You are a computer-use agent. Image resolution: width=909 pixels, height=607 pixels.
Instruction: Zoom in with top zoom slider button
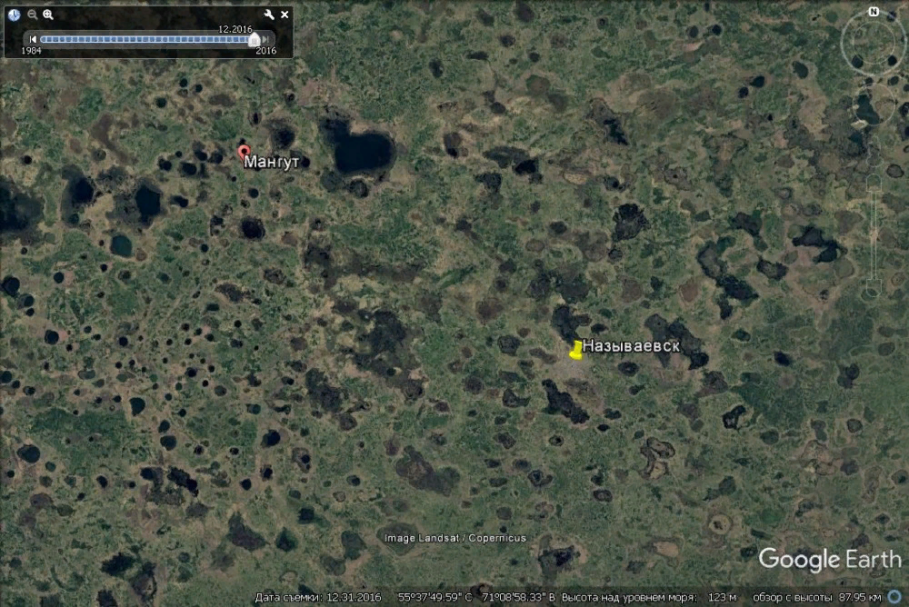tap(874, 183)
